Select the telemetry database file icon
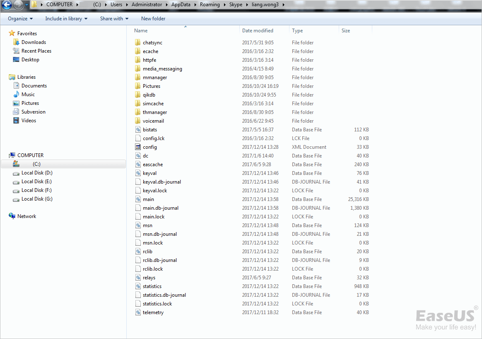Image resolution: width=482 pixels, height=339 pixels. pyautogui.click(x=138, y=312)
